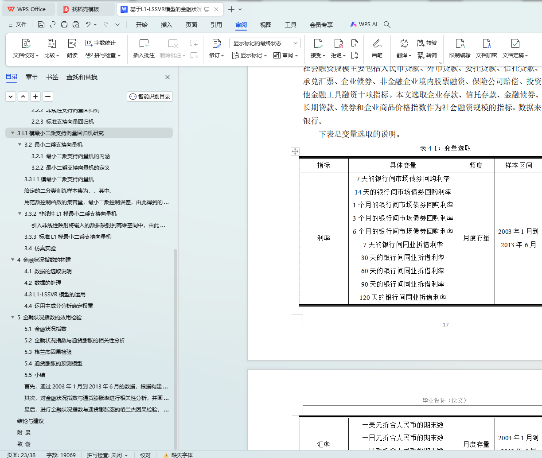Click the search magnifier icon
This screenshot has width=542, height=458.
[x=387, y=24]
